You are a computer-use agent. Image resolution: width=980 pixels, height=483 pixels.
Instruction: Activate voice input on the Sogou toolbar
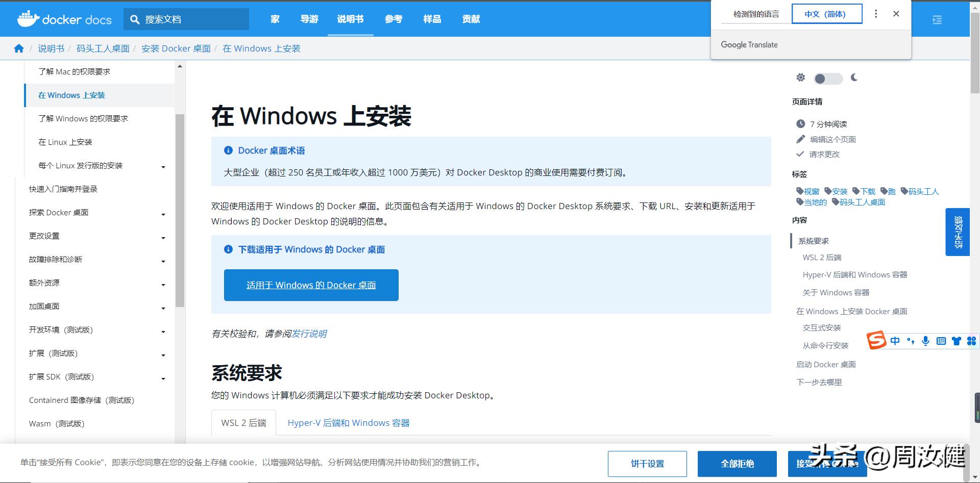tap(925, 341)
